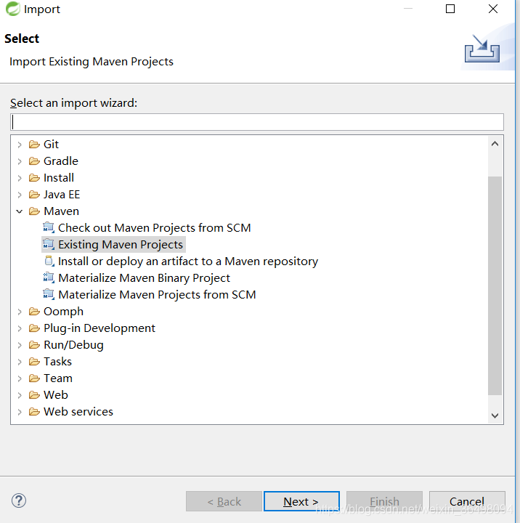Click the Next button
The image size is (520, 523).
tap(301, 501)
